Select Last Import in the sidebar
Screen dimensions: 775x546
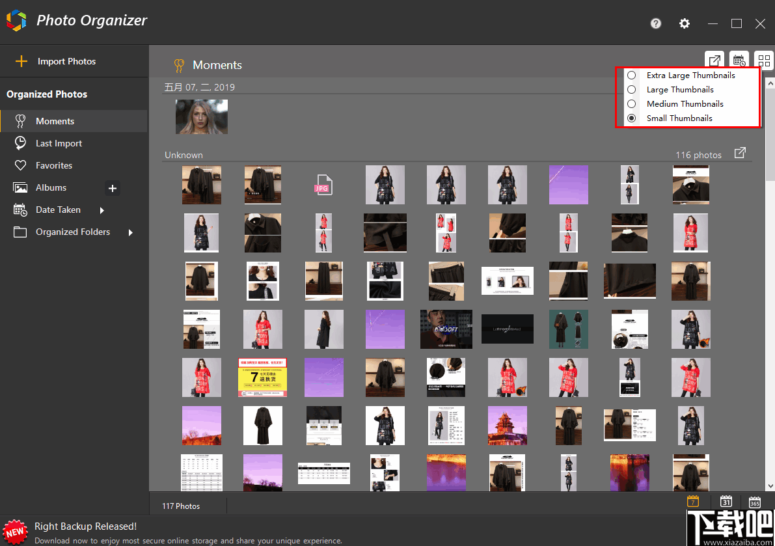tap(60, 143)
